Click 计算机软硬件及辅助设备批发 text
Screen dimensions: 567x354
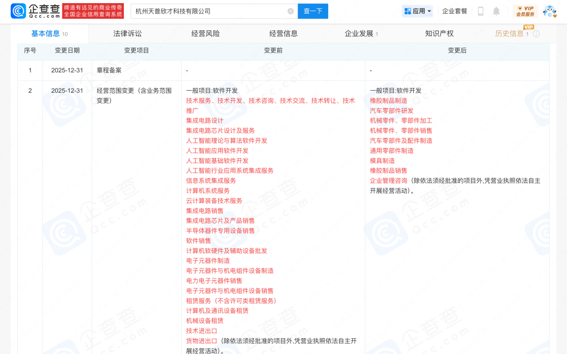coord(226,251)
